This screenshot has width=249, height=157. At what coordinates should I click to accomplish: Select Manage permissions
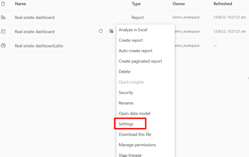pyautogui.click(x=137, y=145)
